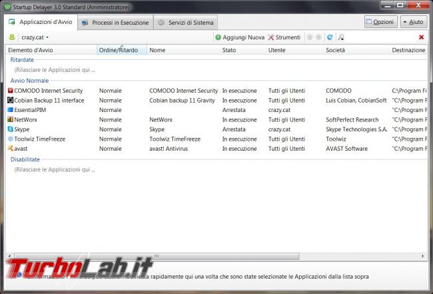Click the NetWorx chart icon

11,119
